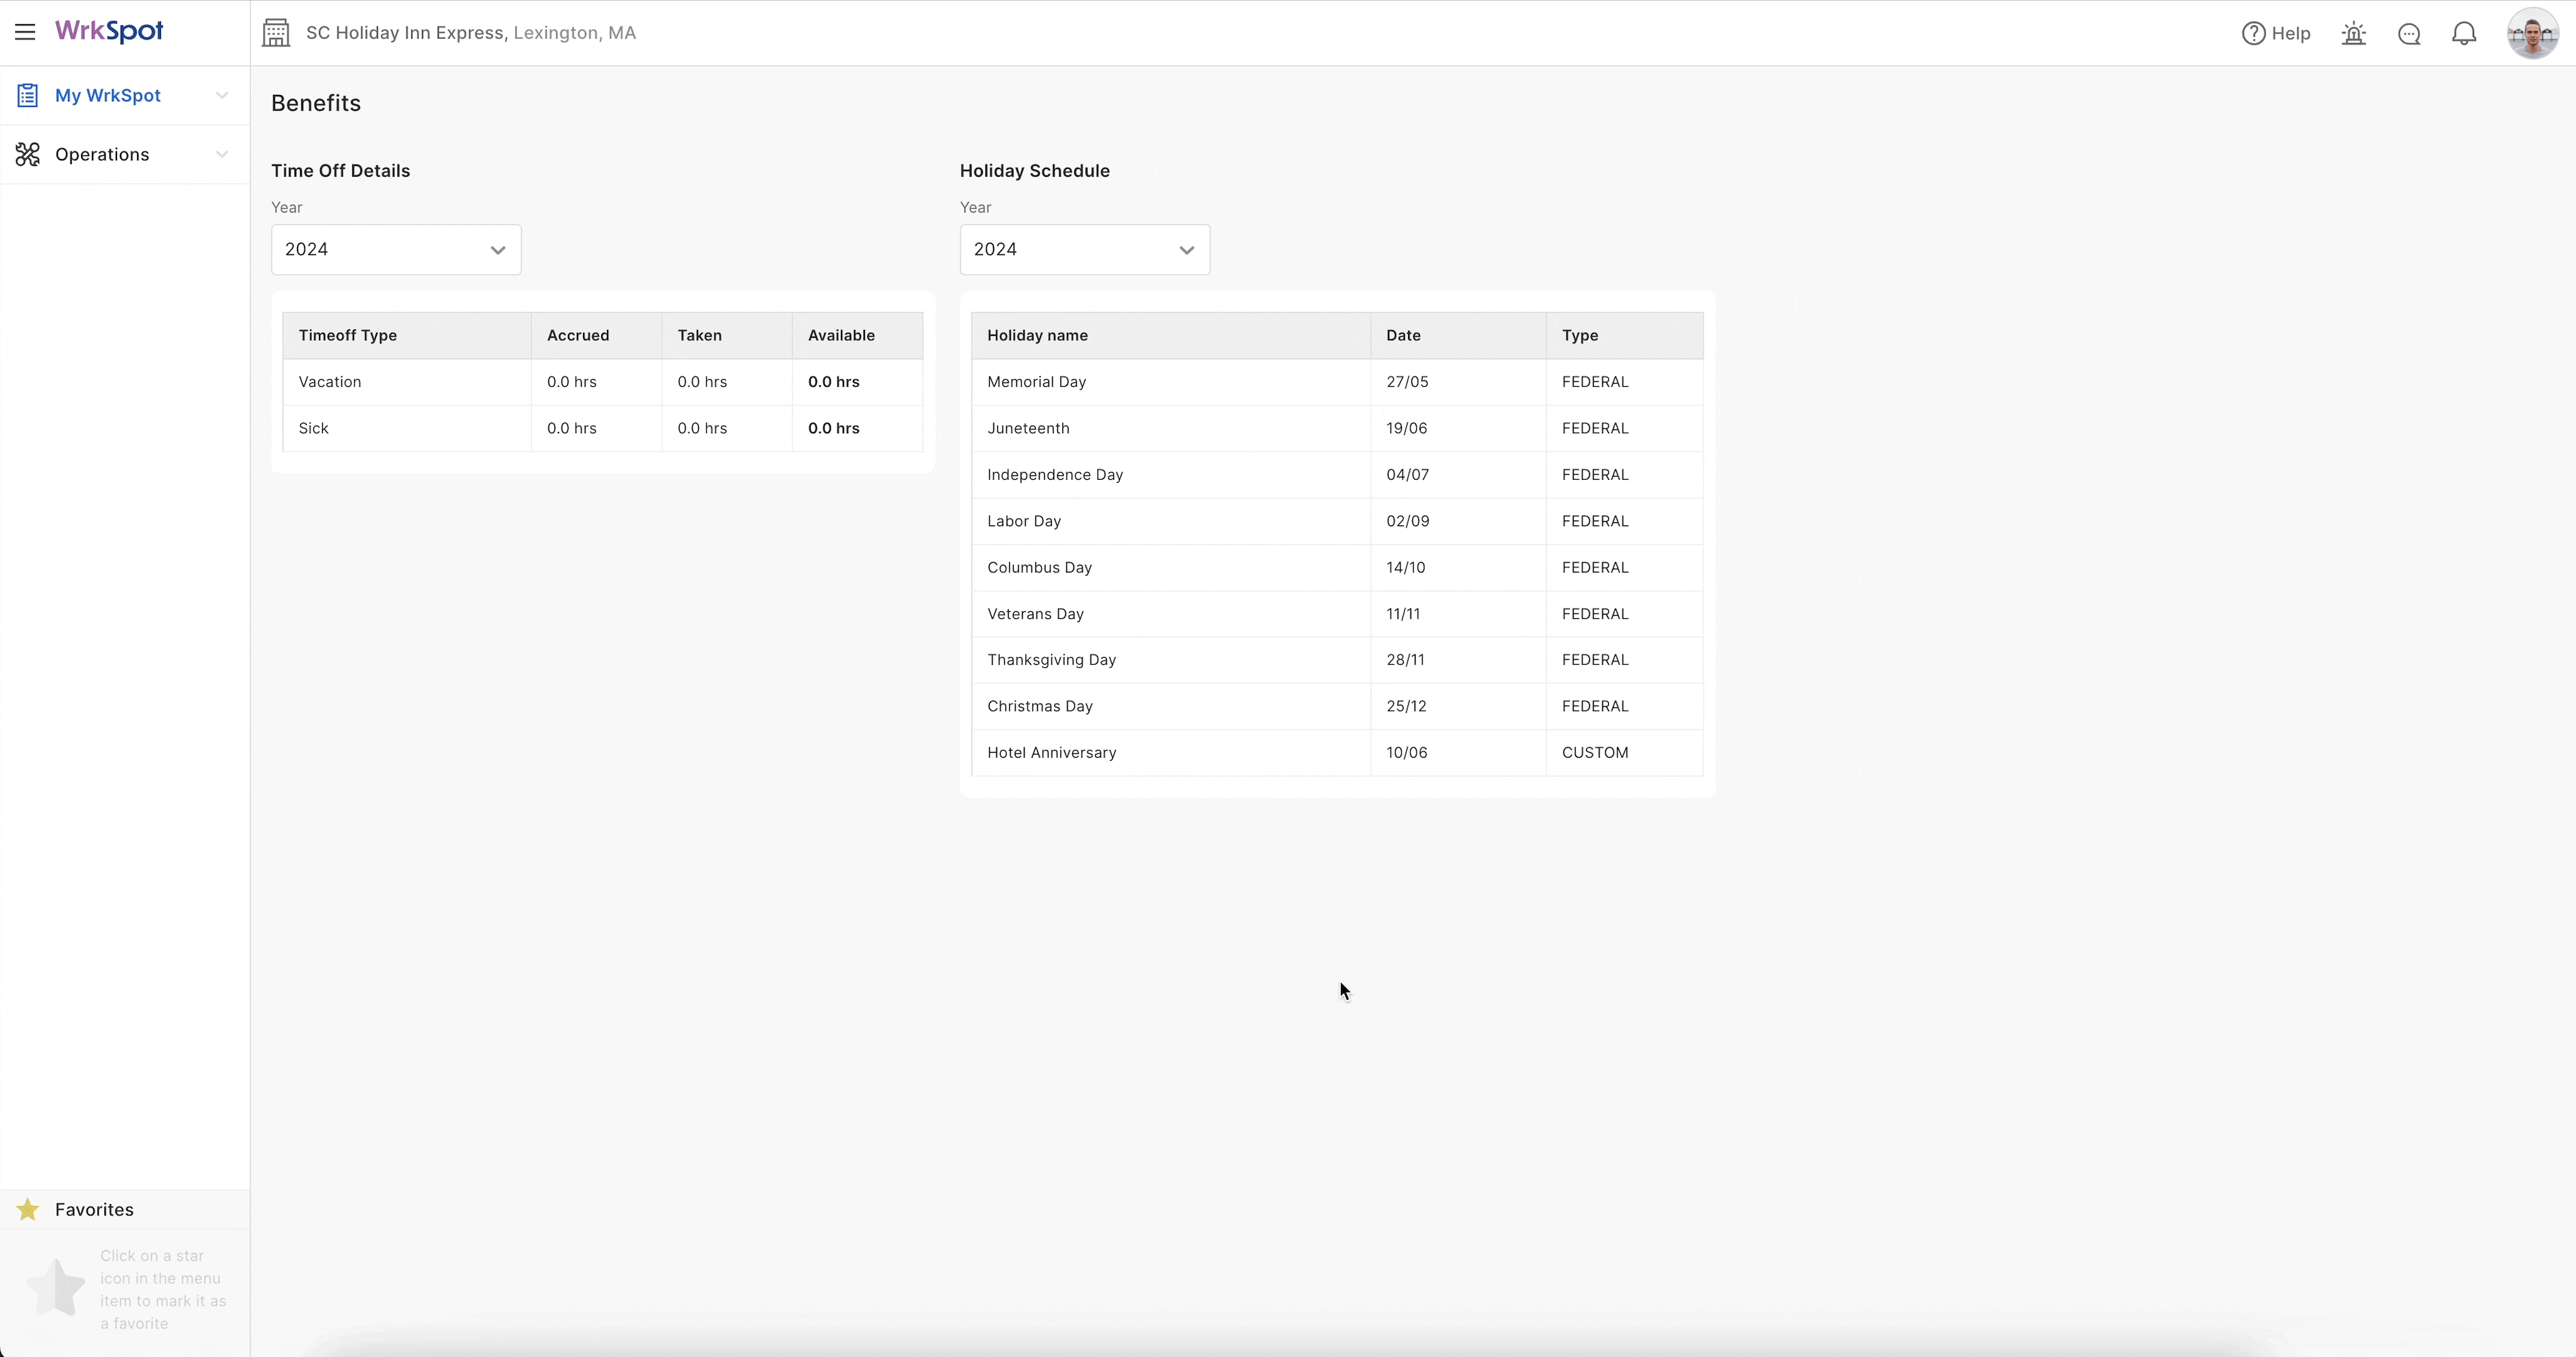Click the 10/06 date cell
This screenshot has height=1357, width=2576.
tap(1458, 753)
